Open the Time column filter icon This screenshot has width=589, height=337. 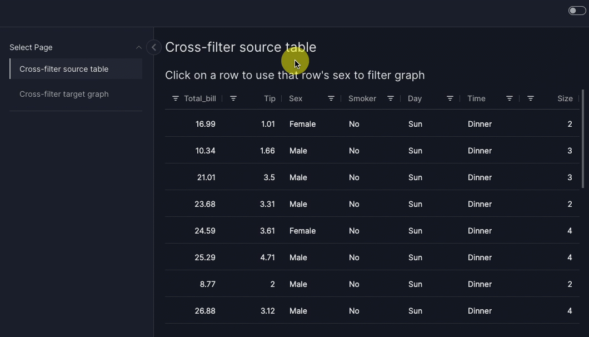pyautogui.click(x=510, y=98)
